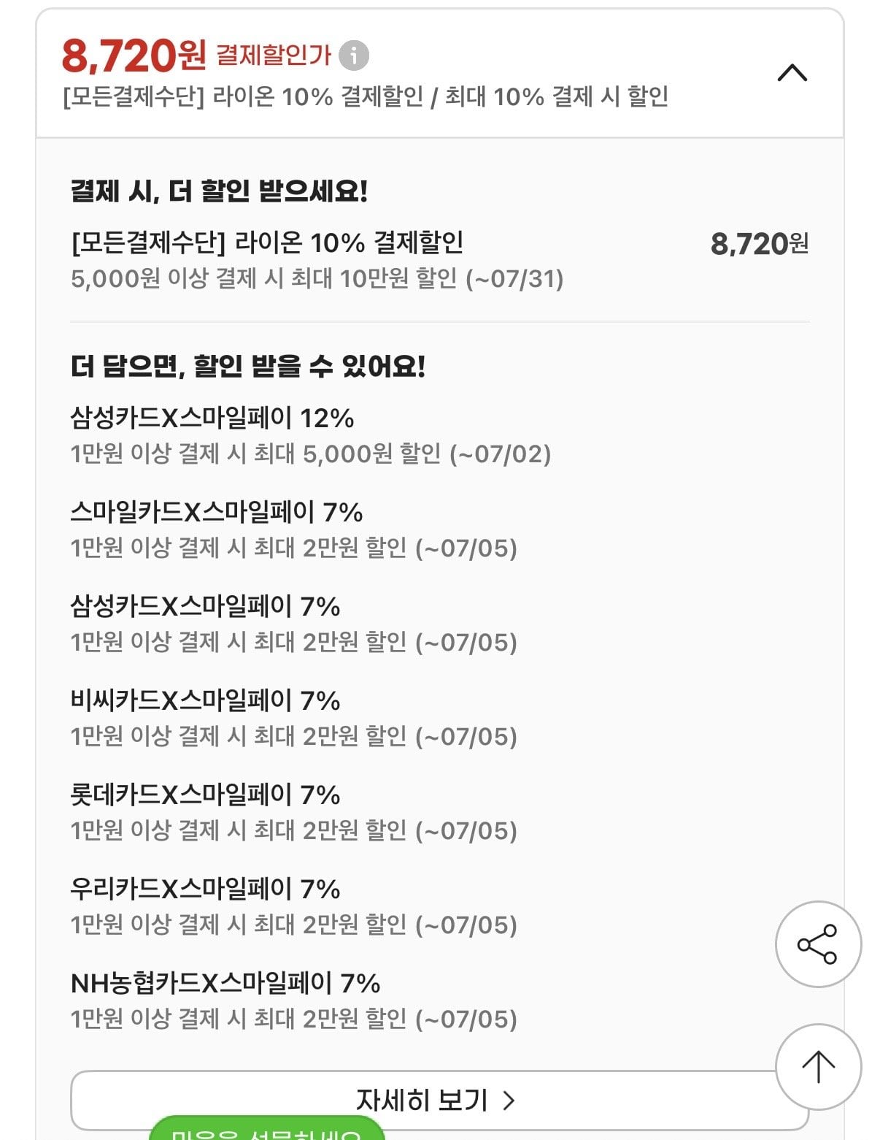Tap the scroll-to-top arrow button
The image size is (880, 1140).
coord(818,1067)
